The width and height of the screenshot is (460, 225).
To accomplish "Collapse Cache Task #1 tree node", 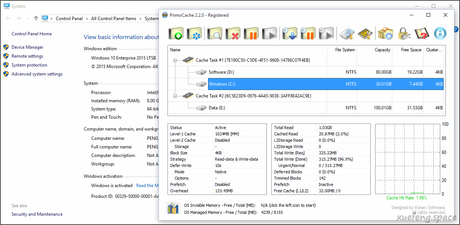I will (175, 60).
